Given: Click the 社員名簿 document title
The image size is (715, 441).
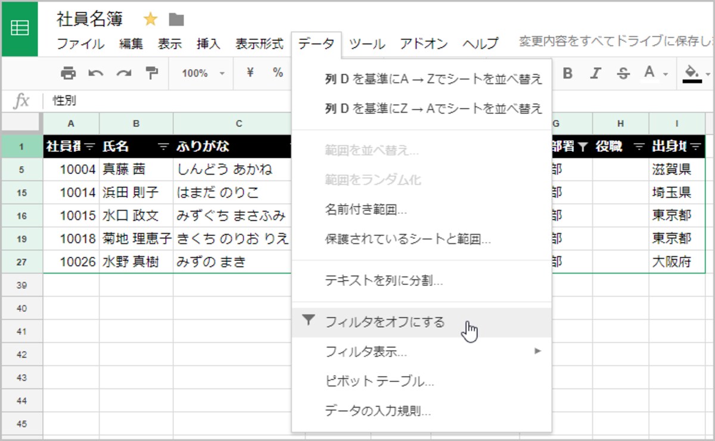Looking at the screenshot, I should tap(90, 19).
